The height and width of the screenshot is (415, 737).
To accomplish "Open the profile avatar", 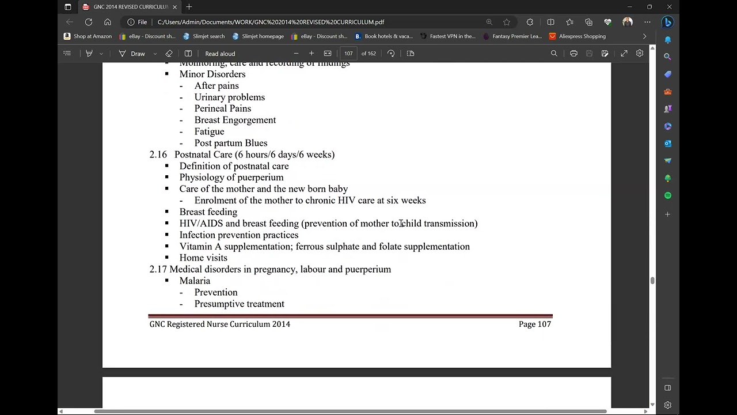I will coord(628,22).
